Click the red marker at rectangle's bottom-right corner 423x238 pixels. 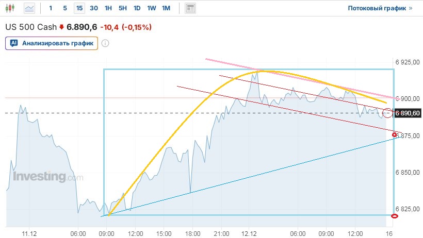coord(395,215)
